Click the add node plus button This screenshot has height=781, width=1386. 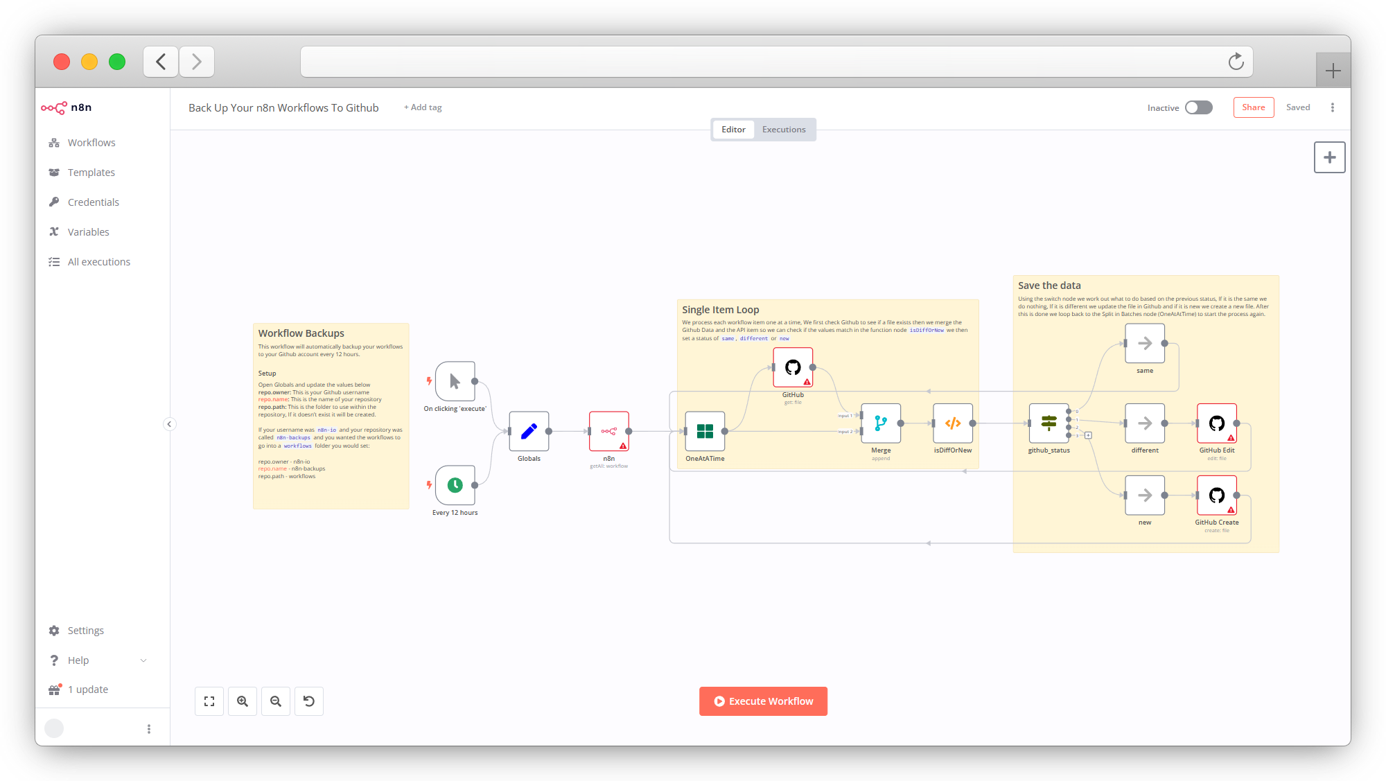click(1330, 157)
